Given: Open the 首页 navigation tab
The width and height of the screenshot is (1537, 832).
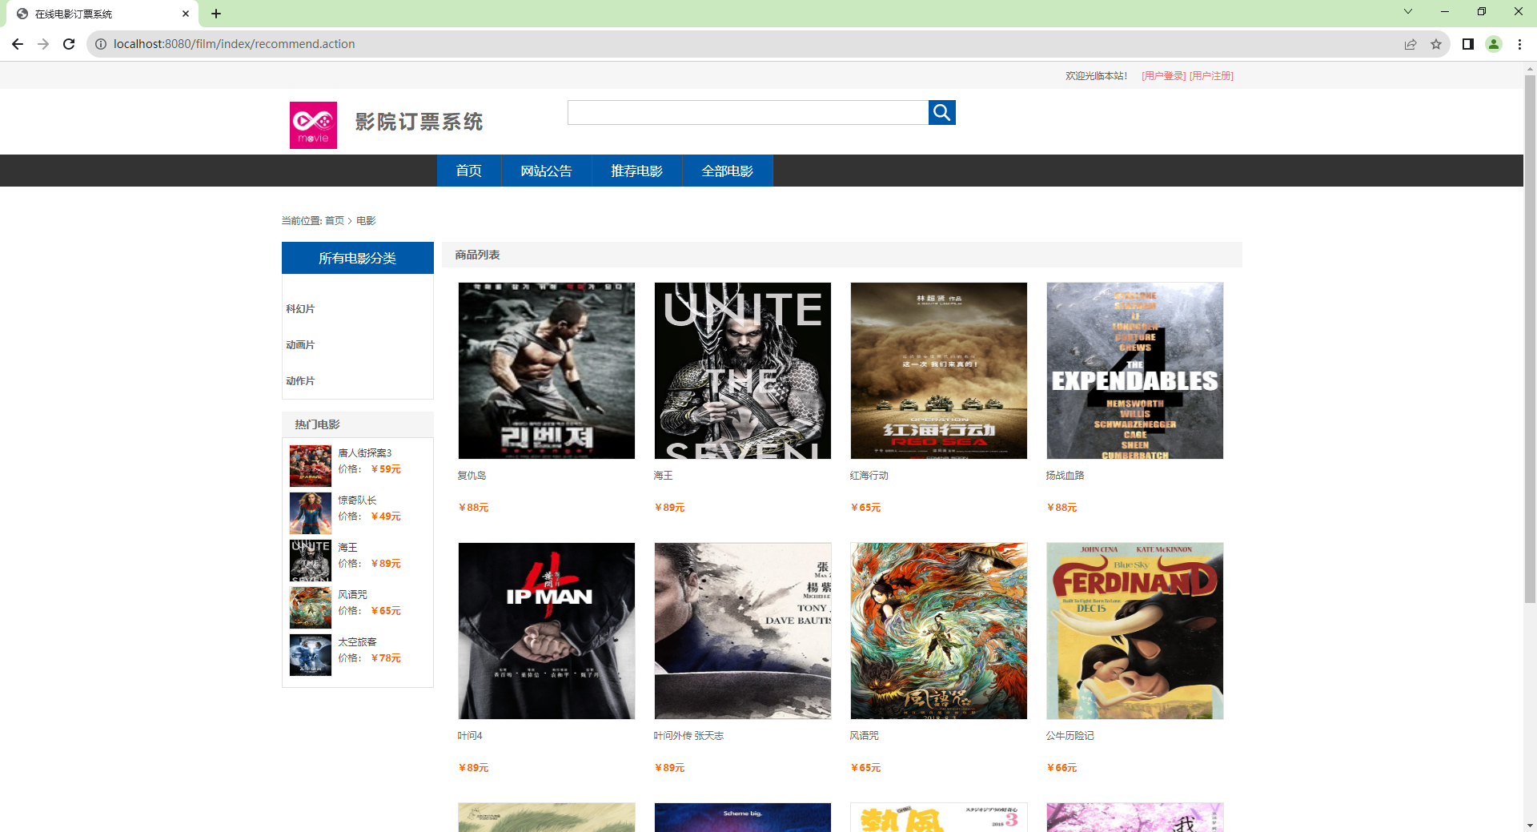Looking at the screenshot, I should 469,171.
